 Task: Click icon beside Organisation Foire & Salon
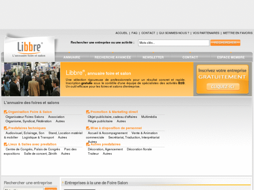pos(6,112)
